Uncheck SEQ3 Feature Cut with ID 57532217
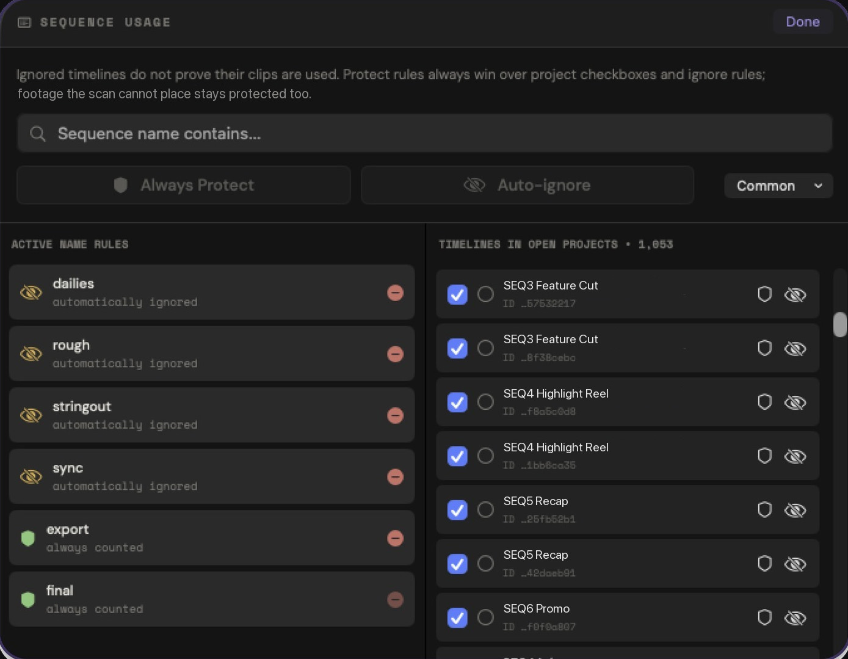Image resolution: width=848 pixels, height=659 pixels. point(457,294)
